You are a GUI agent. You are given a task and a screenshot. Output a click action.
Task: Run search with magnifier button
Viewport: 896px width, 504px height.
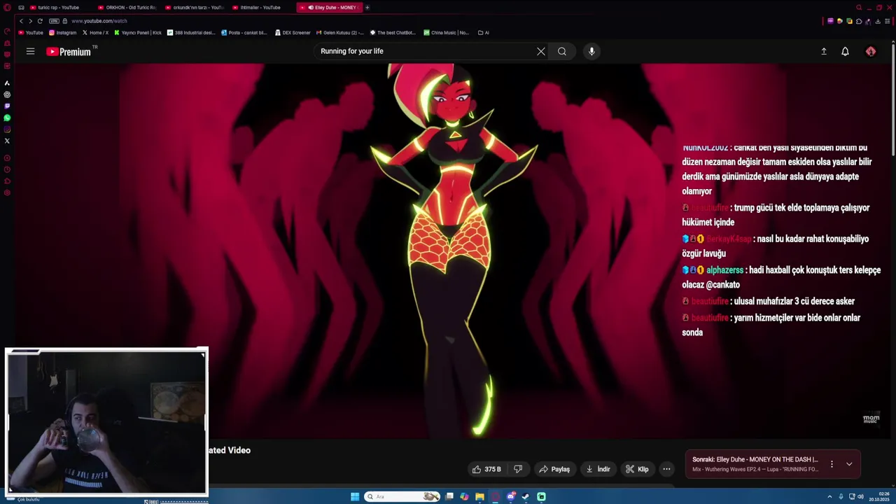561,51
